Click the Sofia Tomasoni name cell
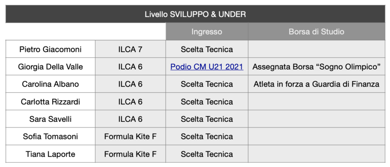This screenshot has width=390, height=167. [50, 137]
